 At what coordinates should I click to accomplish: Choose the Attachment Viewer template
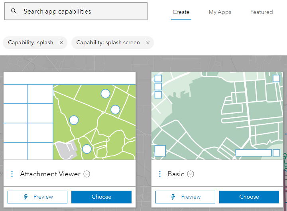coord(101,197)
